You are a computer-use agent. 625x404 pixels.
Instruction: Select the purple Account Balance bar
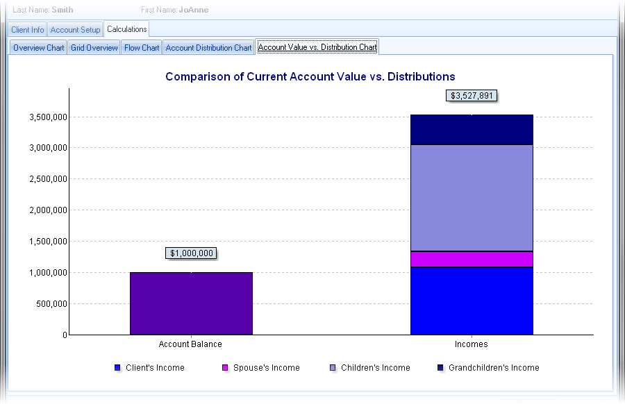[191, 303]
